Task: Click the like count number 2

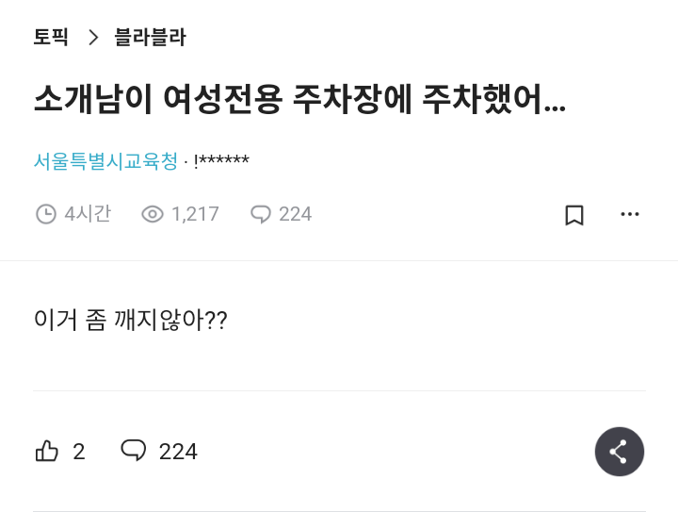Action: click(79, 452)
